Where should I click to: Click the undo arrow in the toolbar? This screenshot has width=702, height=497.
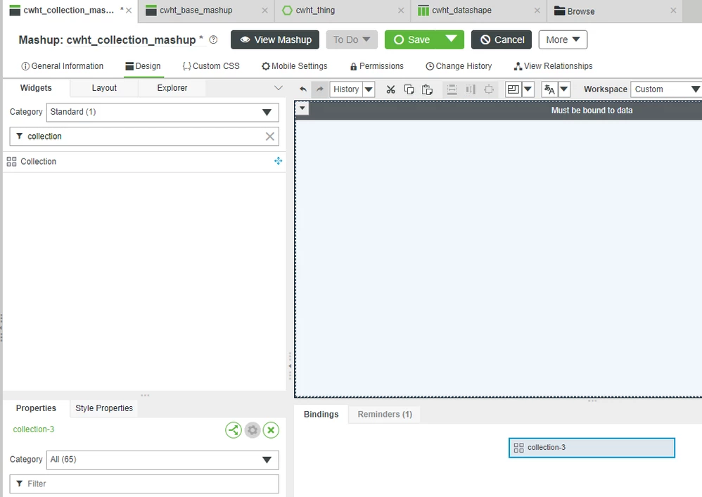click(303, 89)
